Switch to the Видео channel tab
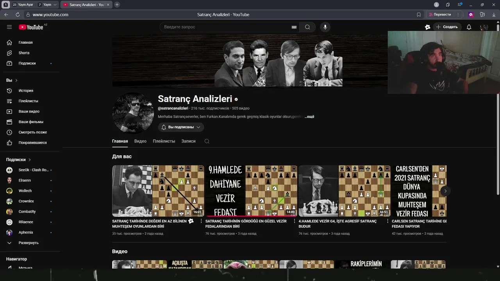This screenshot has height=281, width=500. (x=140, y=141)
